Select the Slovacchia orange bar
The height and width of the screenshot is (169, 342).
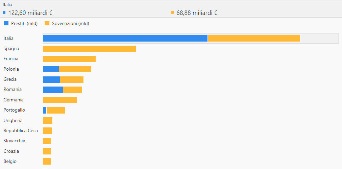click(47, 141)
